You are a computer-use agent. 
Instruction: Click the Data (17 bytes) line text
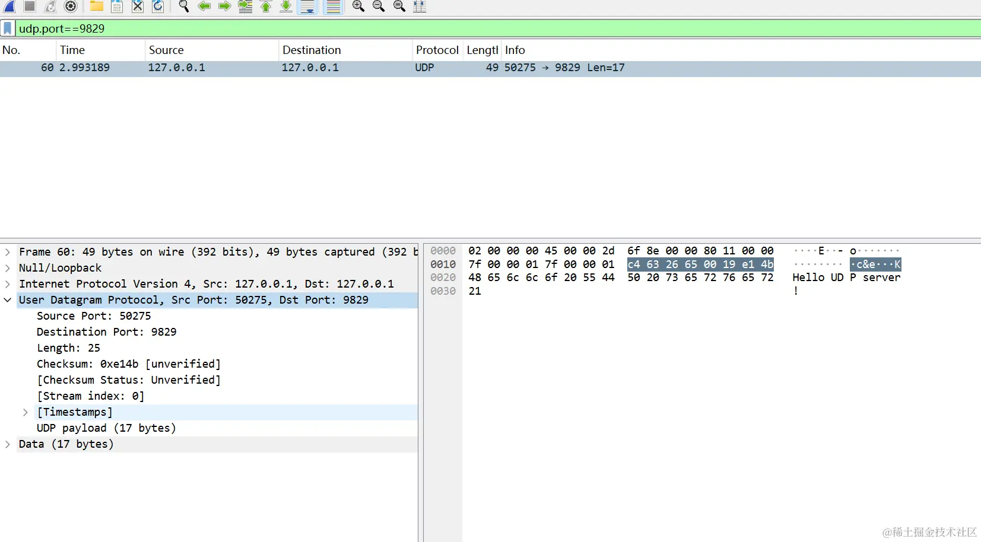pos(66,444)
